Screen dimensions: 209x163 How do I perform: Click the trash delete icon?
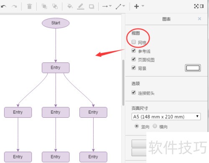[x=29, y=6]
